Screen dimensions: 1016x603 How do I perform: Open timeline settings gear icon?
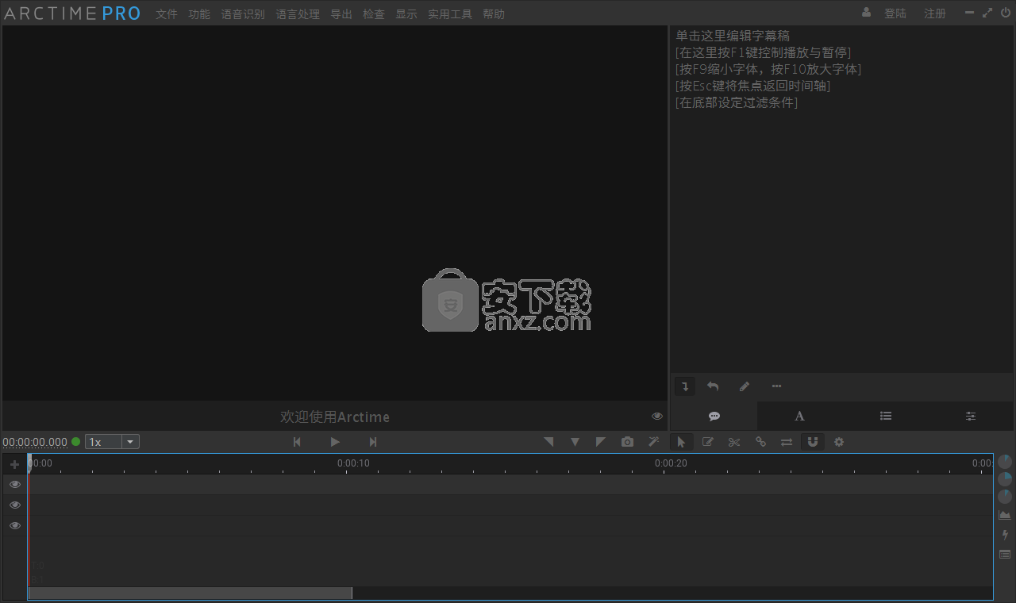pos(839,442)
